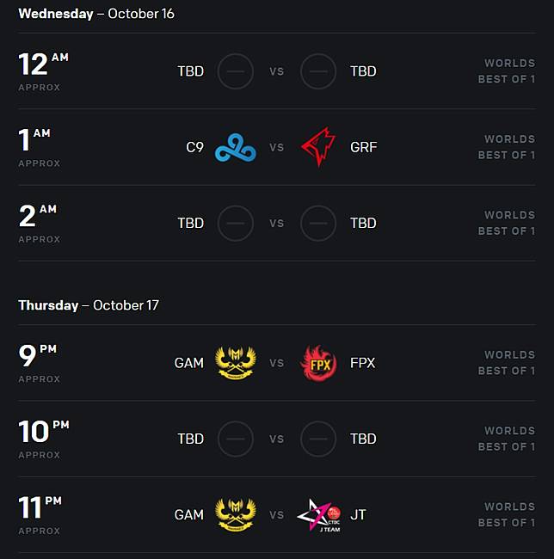Select the FPX team name
The width and height of the screenshot is (554, 559).
pyautogui.click(x=362, y=363)
